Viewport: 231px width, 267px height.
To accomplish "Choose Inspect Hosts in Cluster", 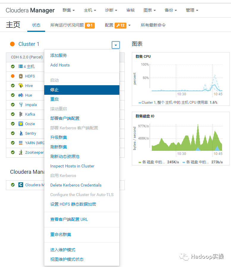I will tap(82, 166).
